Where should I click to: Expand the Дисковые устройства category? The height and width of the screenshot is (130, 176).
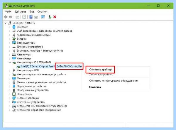click(10, 47)
